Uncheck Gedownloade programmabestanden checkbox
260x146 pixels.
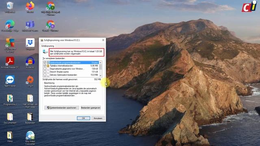pos(45,62)
